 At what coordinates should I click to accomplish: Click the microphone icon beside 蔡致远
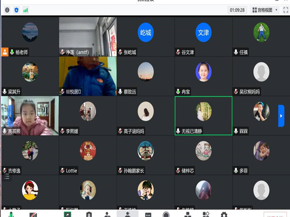pos(120,92)
